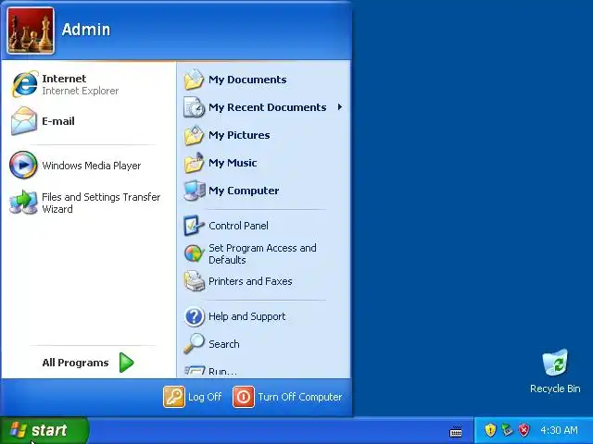593x444 pixels.
Task: Select the My Computer menu entry
Action: 244,191
